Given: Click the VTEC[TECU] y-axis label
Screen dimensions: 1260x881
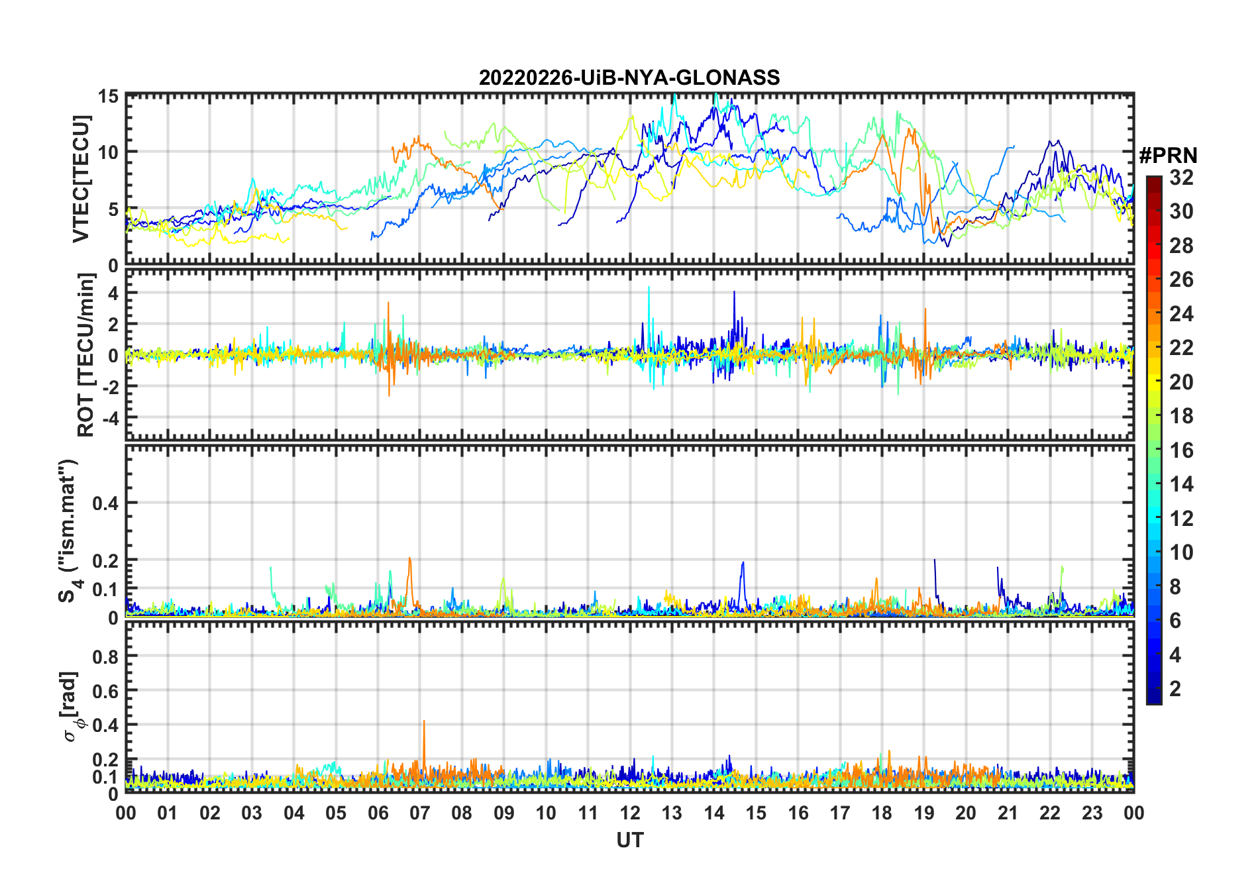Looking at the screenshot, I should coord(81,180).
